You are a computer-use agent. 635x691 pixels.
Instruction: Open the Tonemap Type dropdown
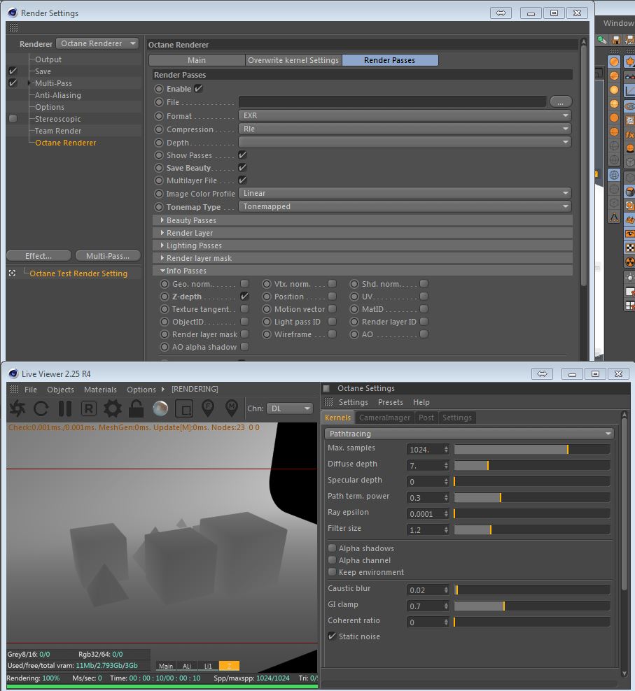(x=405, y=206)
